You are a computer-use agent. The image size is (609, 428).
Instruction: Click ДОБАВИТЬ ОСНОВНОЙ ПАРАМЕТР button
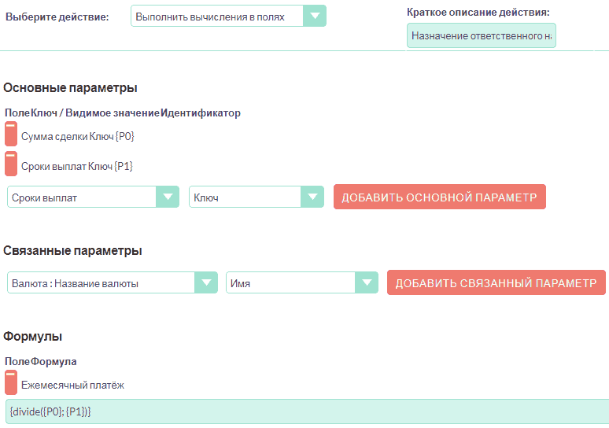440,197
